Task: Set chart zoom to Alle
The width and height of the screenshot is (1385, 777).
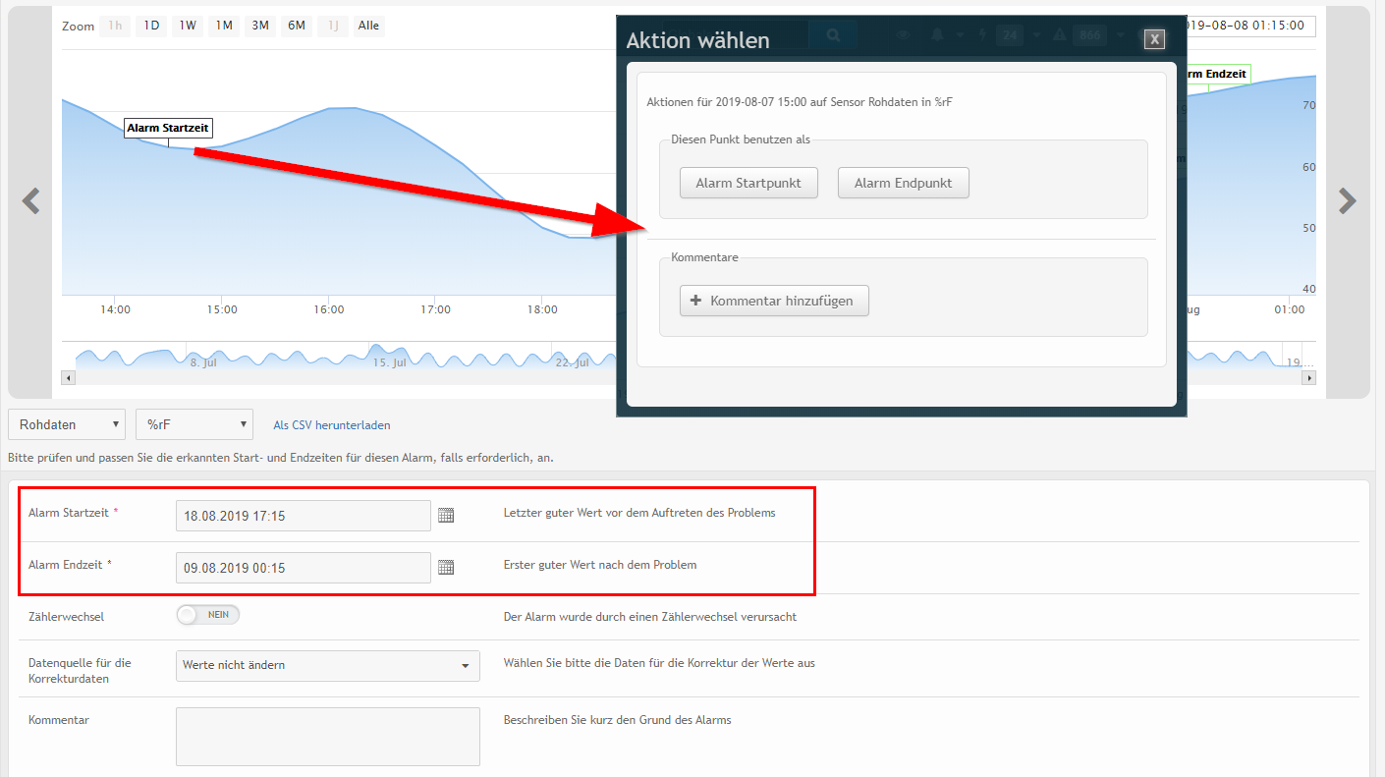Action: tap(368, 26)
